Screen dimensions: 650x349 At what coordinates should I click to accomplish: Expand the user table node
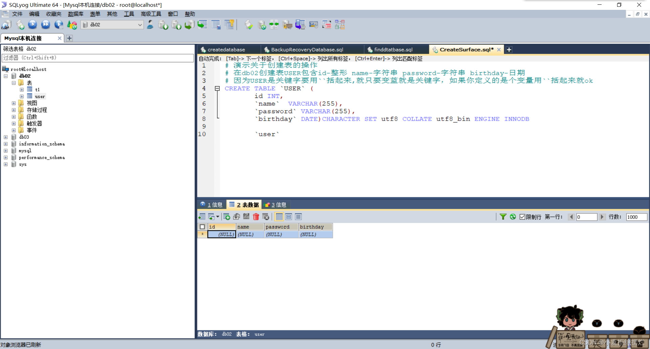[22, 96]
